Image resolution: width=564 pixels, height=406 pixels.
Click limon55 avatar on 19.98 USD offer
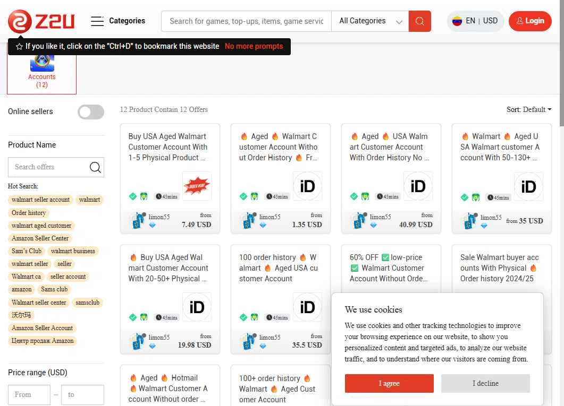tap(138, 341)
